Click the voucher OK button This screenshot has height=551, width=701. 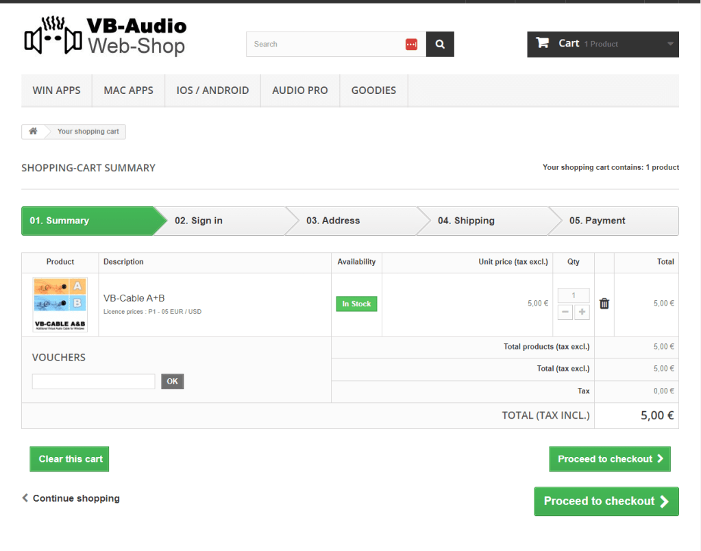(x=173, y=382)
